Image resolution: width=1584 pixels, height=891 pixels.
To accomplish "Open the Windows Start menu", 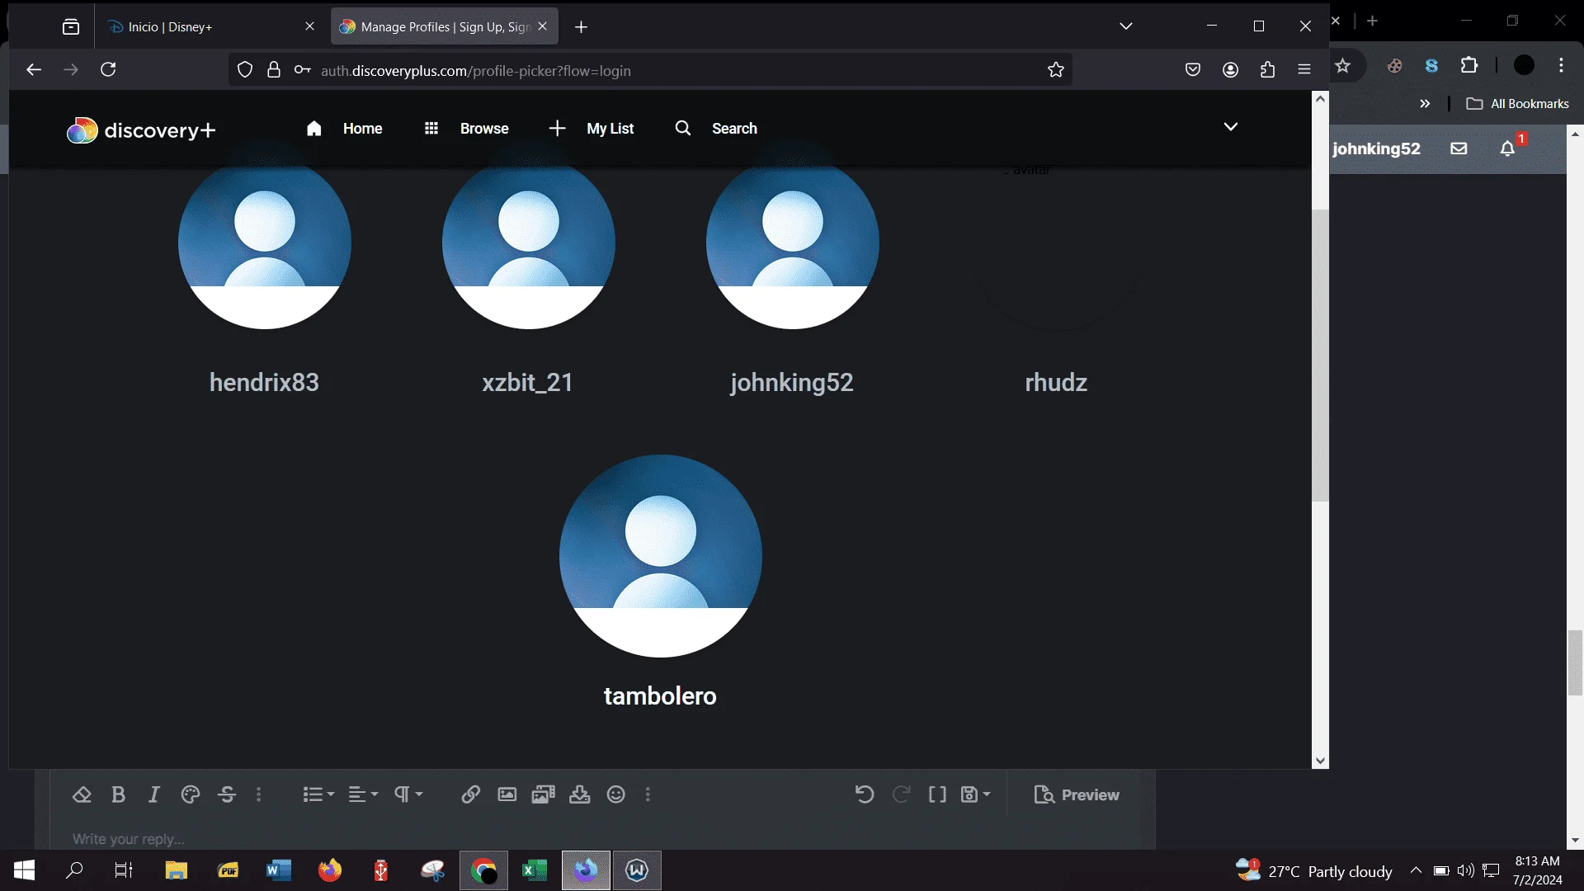I will (24, 870).
